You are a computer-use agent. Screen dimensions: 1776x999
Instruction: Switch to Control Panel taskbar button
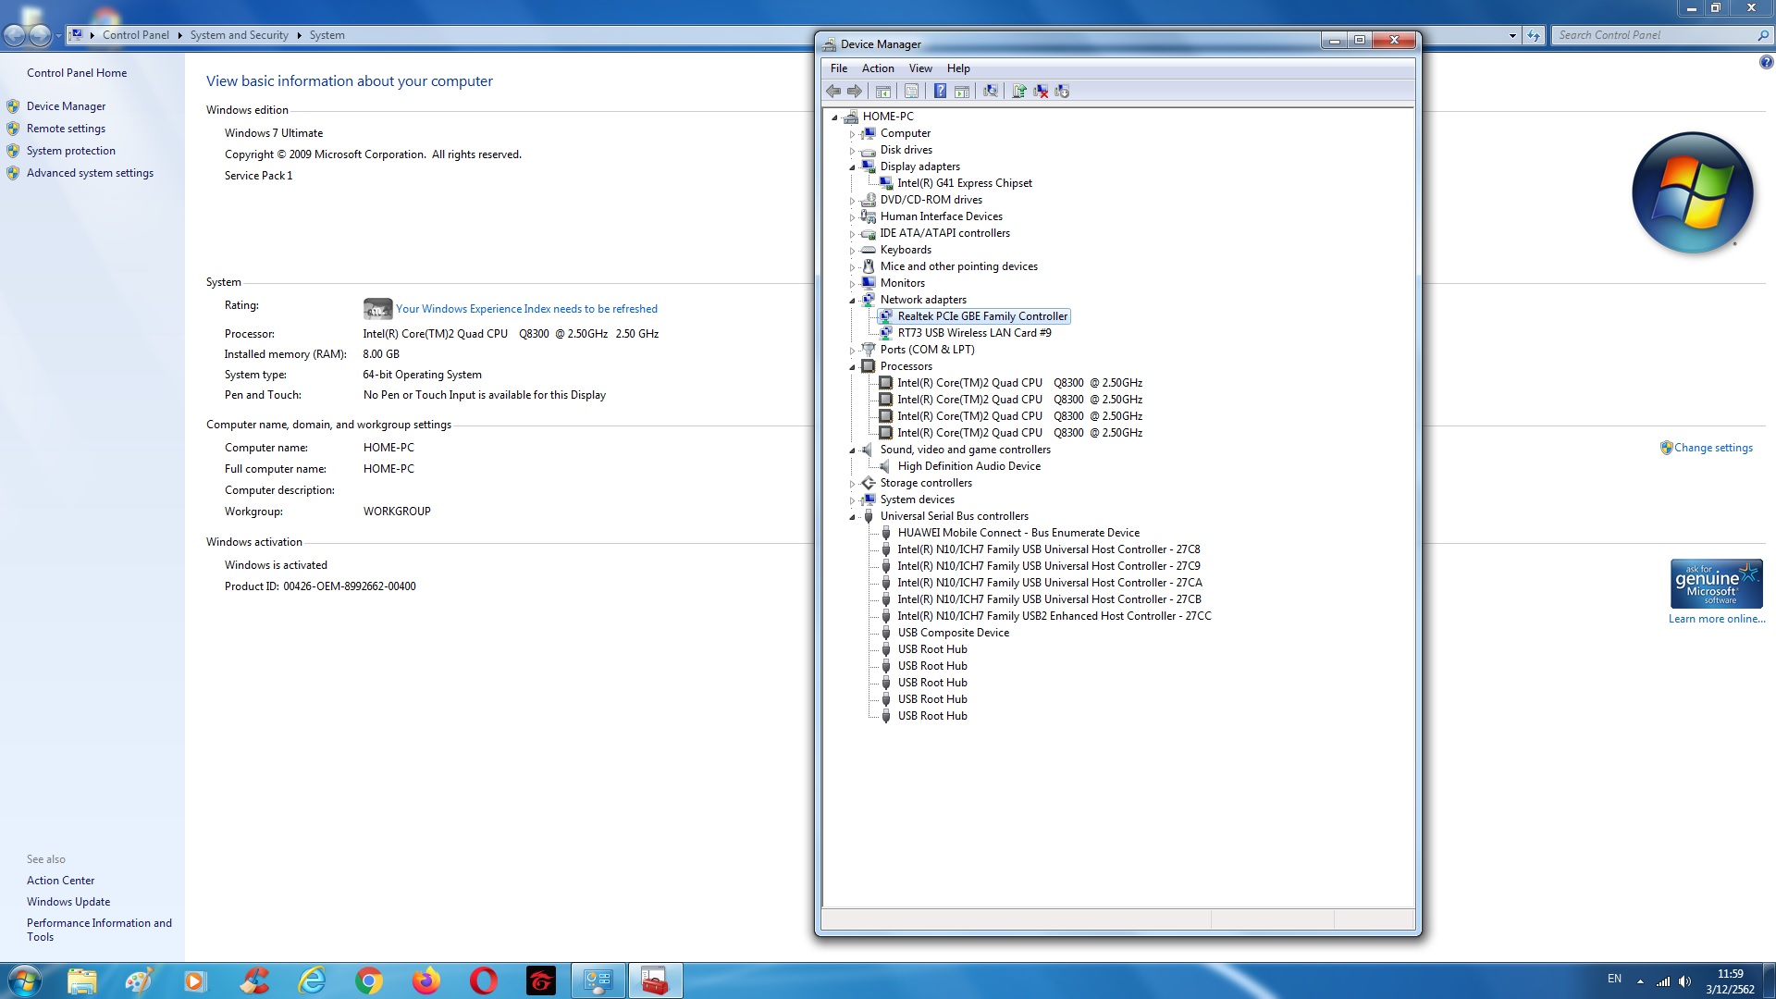point(598,980)
